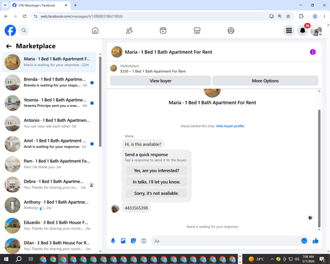Screen dimensions: 330x264
Task: Click the 4433565398 message bubble
Action: click(136, 208)
